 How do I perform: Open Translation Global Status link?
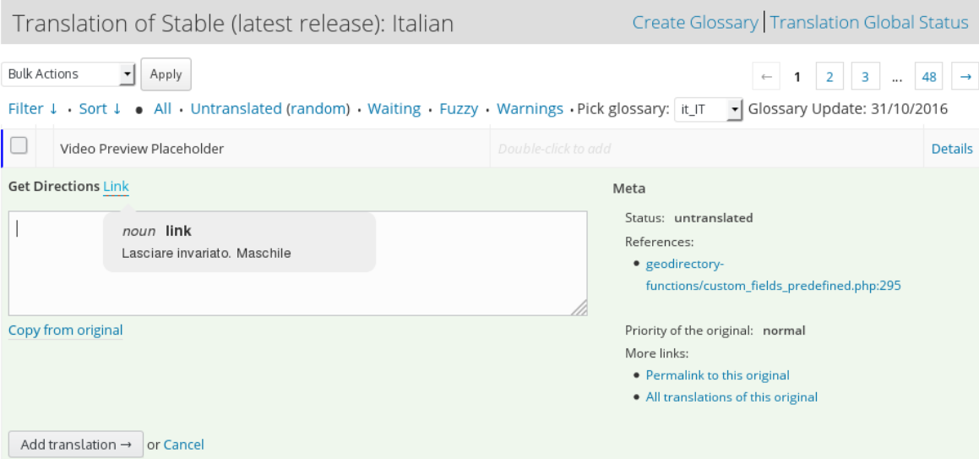pyautogui.click(x=869, y=23)
